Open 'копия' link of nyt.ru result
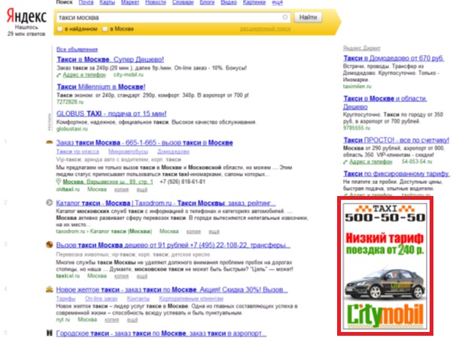456x341 pixels. click(111, 320)
